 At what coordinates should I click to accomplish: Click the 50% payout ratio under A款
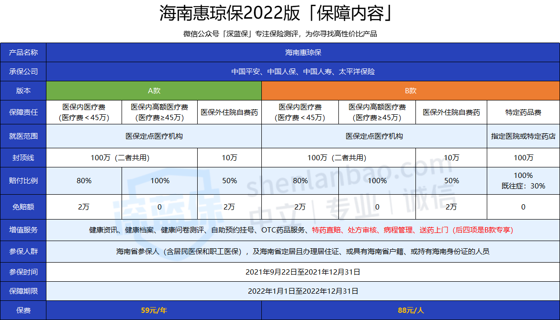229,180
